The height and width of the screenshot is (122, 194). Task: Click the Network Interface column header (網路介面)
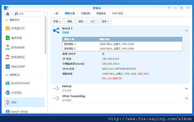click(x=69, y=39)
